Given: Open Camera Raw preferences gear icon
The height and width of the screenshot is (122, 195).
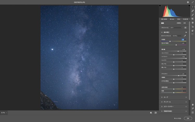Looking at the screenshot, I should coord(188,2).
